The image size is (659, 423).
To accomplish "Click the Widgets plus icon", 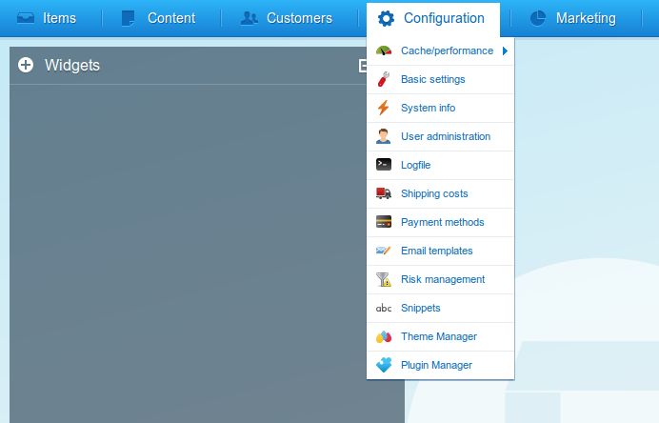I will pyautogui.click(x=26, y=65).
